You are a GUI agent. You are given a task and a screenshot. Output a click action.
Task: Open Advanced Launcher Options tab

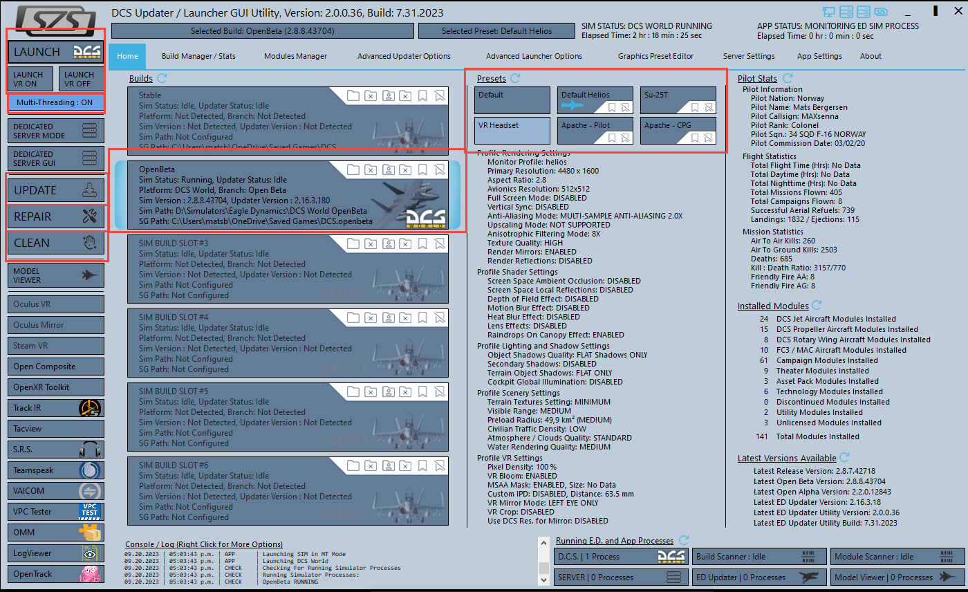pyautogui.click(x=534, y=56)
